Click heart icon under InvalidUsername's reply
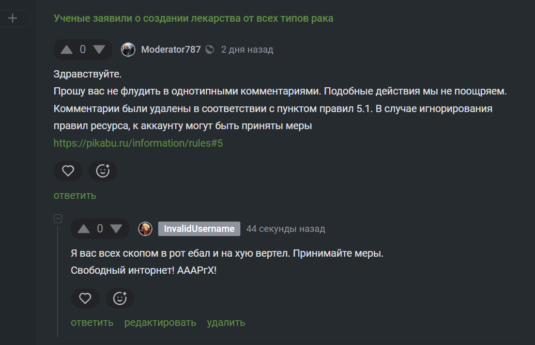535x345 pixels. 85,298
